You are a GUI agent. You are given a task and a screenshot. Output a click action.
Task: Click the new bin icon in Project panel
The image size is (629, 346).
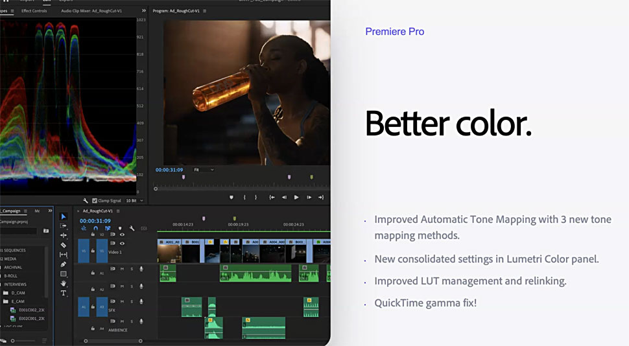point(46,231)
